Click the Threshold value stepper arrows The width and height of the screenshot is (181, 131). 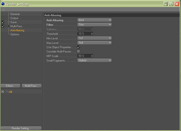point(92,34)
